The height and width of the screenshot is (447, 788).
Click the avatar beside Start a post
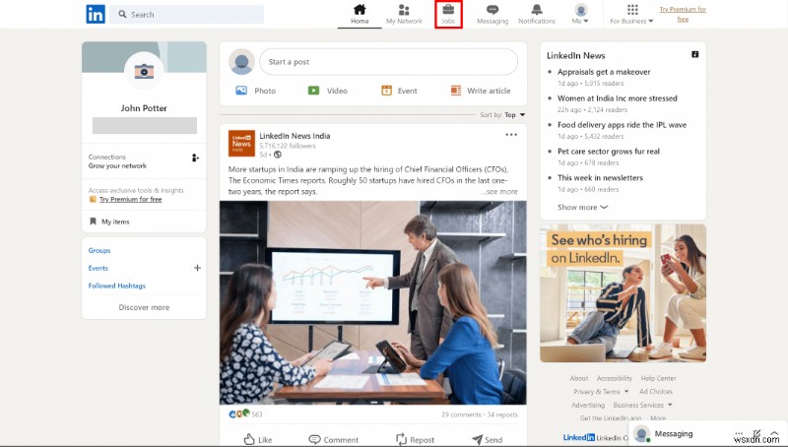241,62
